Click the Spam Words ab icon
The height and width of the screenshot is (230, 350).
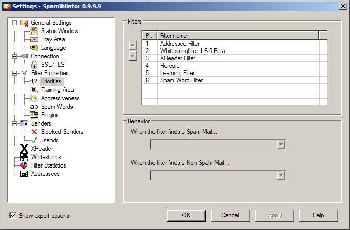pyautogui.click(x=34, y=107)
